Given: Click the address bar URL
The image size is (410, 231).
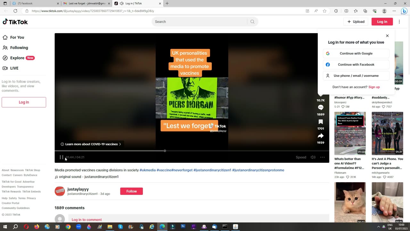Looking at the screenshot, I should [x=93, y=11].
